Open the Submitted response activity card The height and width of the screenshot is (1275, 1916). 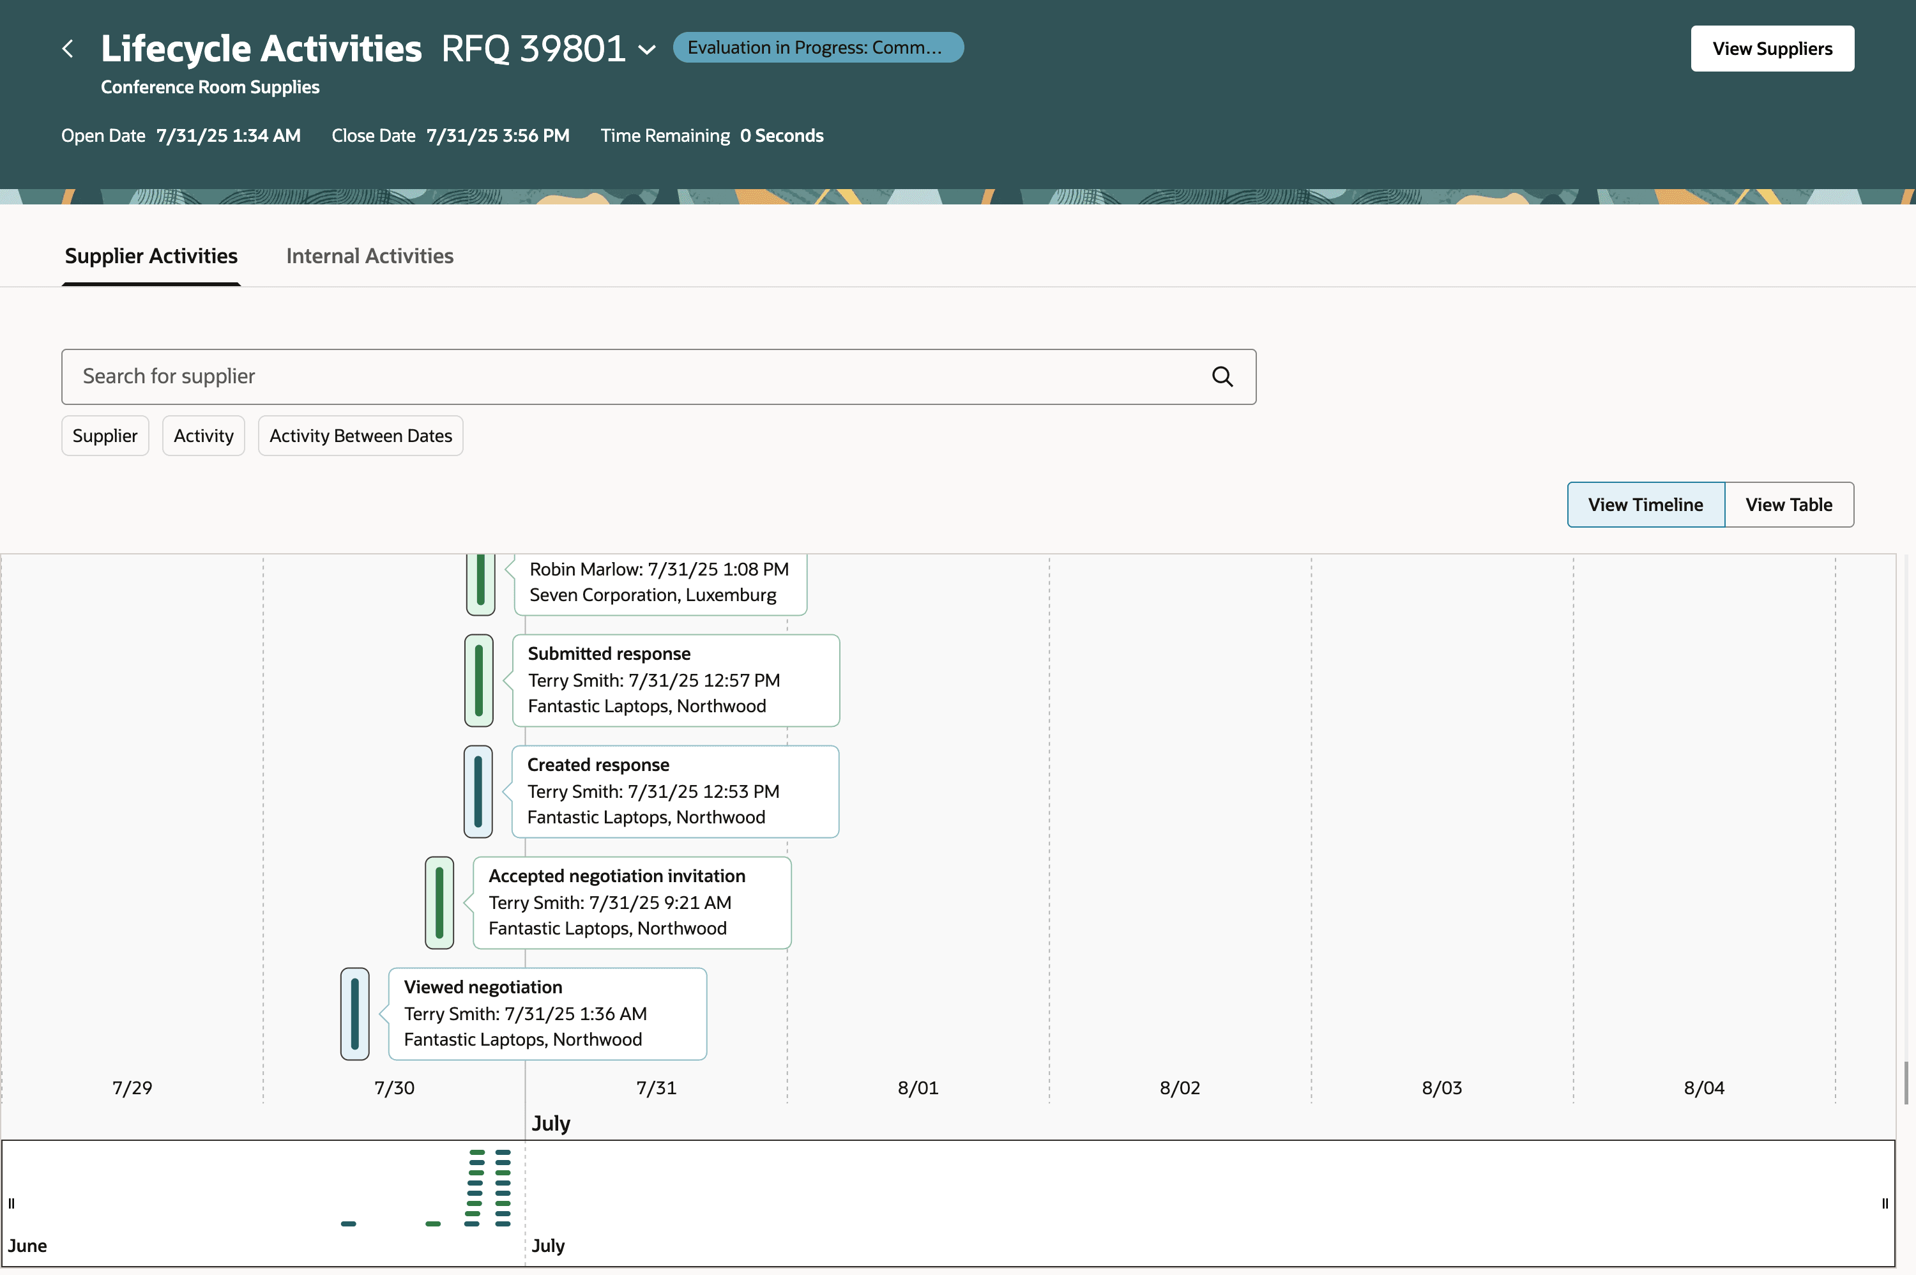pos(674,680)
